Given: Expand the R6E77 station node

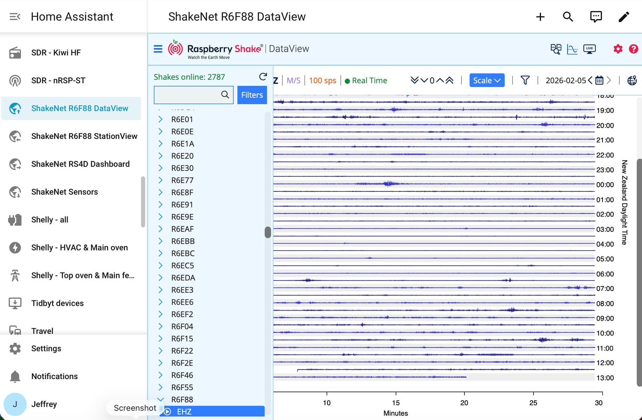Looking at the screenshot, I should click(160, 180).
